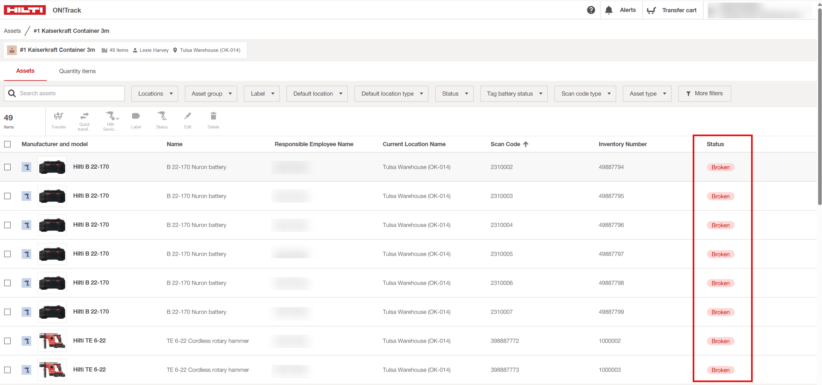Image resolution: width=822 pixels, height=385 pixels.
Task: Click tool type icon for scan code 2310002
Action: point(26,167)
